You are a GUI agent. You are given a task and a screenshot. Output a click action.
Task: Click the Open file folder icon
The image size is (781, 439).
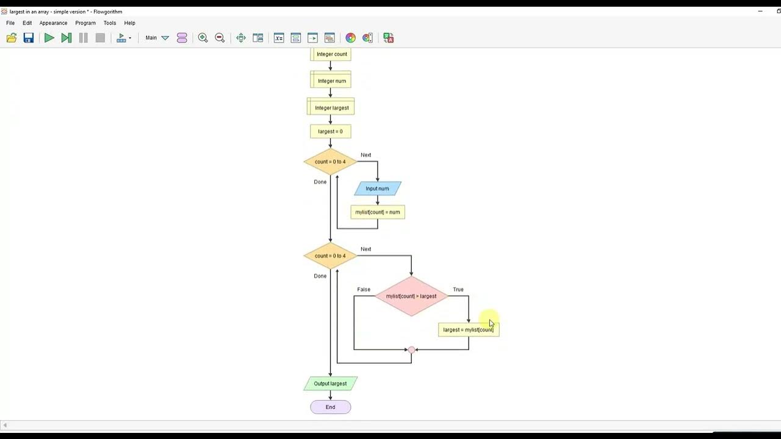pyautogui.click(x=12, y=38)
